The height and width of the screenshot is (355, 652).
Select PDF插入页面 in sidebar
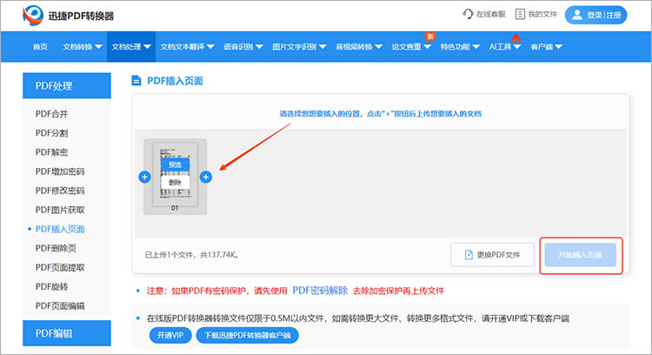[x=60, y=229]
